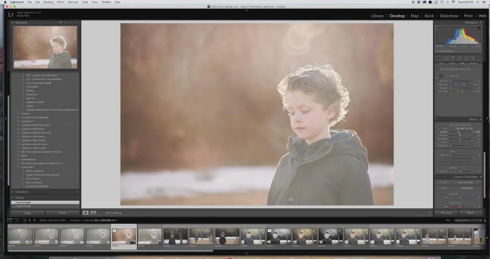Toggle shadow clipping indicator in histogram

pyautogui.click(x=438, y=28)
